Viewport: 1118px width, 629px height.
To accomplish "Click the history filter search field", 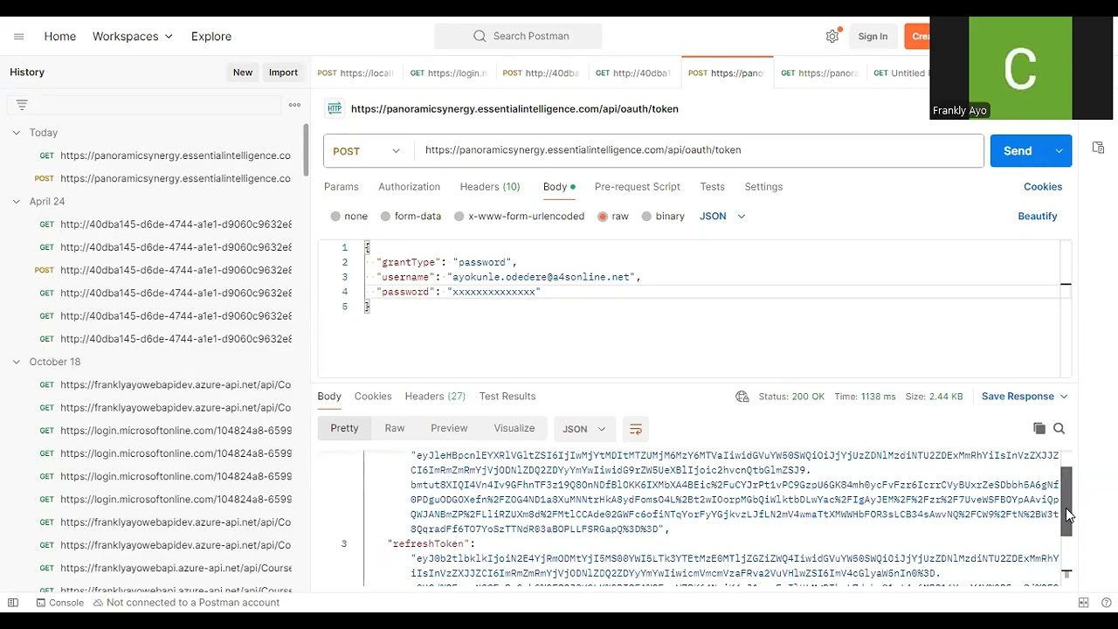I will 145,105.
